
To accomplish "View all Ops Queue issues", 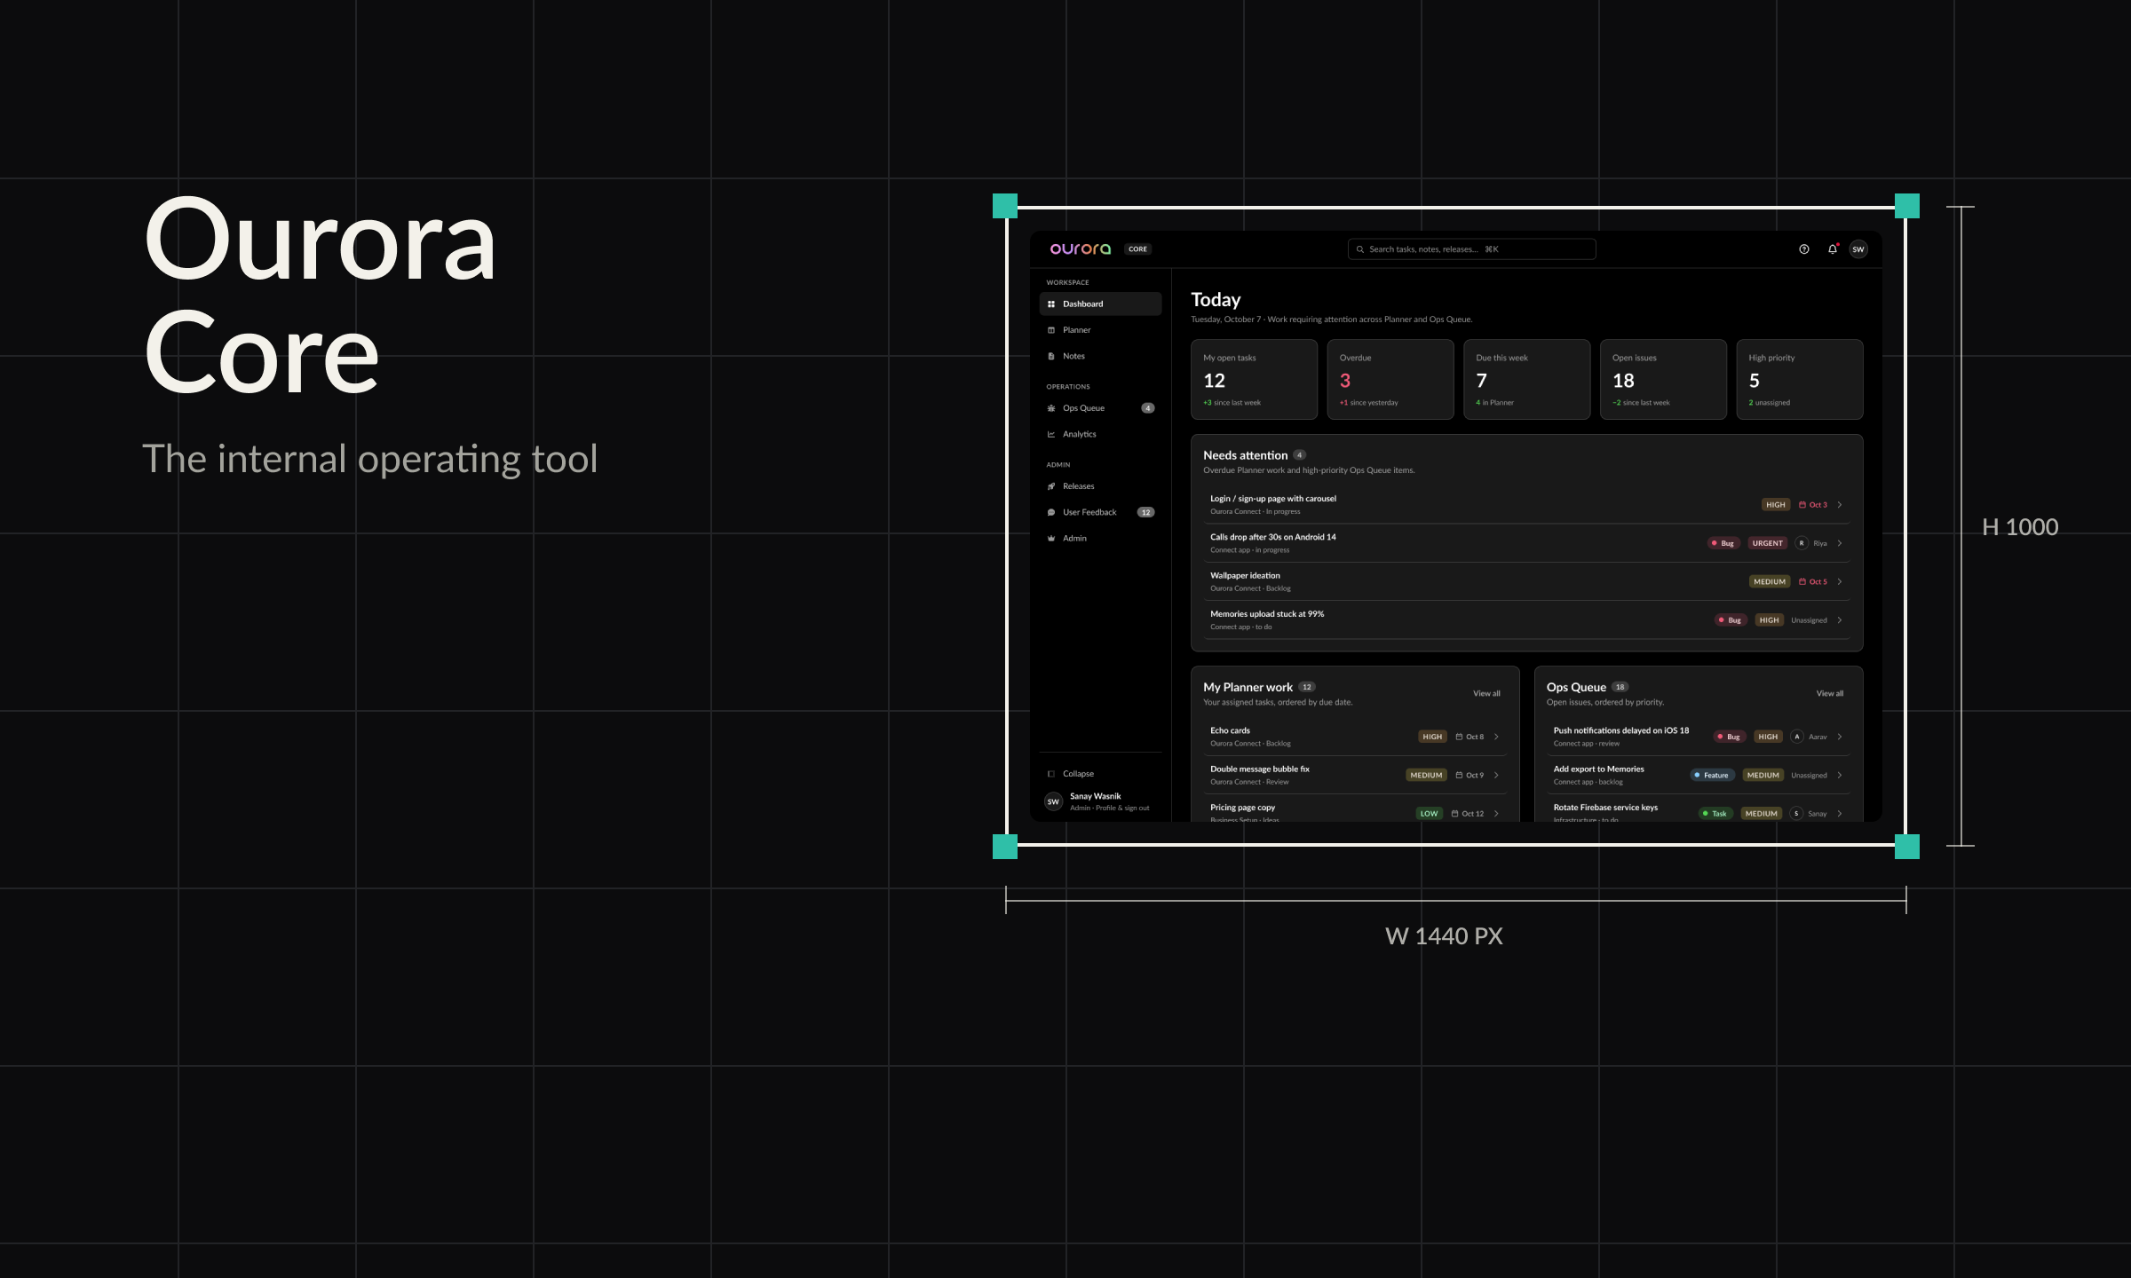I will coord(1829,694).
